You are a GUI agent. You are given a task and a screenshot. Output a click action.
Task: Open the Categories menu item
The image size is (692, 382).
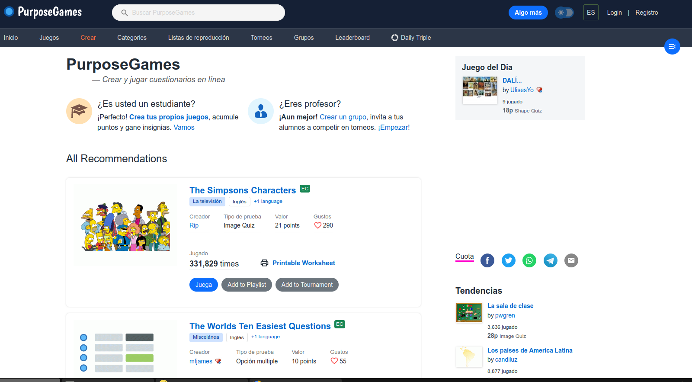click(x=132, y=38)
